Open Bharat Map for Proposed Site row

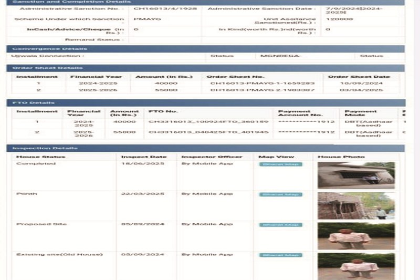pos(280,225)
